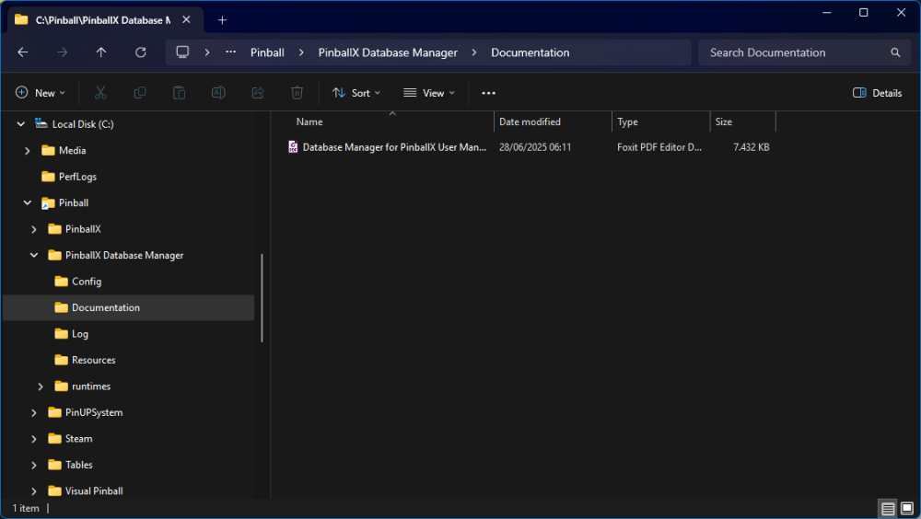Toggle the Details pane
Screen dimensions: 921x519
877,93
